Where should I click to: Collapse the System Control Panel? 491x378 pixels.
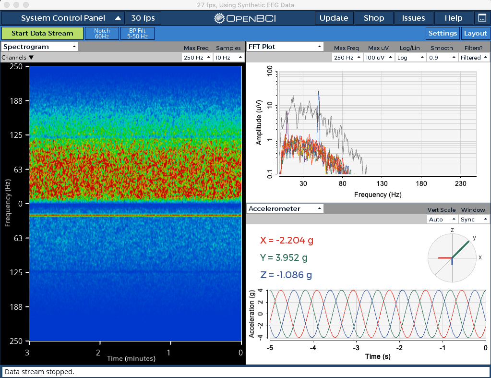click(63, 17)
